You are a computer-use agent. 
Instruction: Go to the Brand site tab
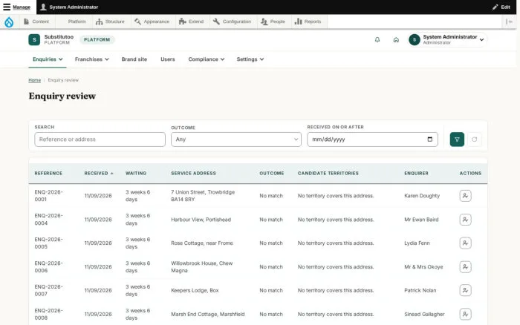pyautogui.click(x=134, y=59)
